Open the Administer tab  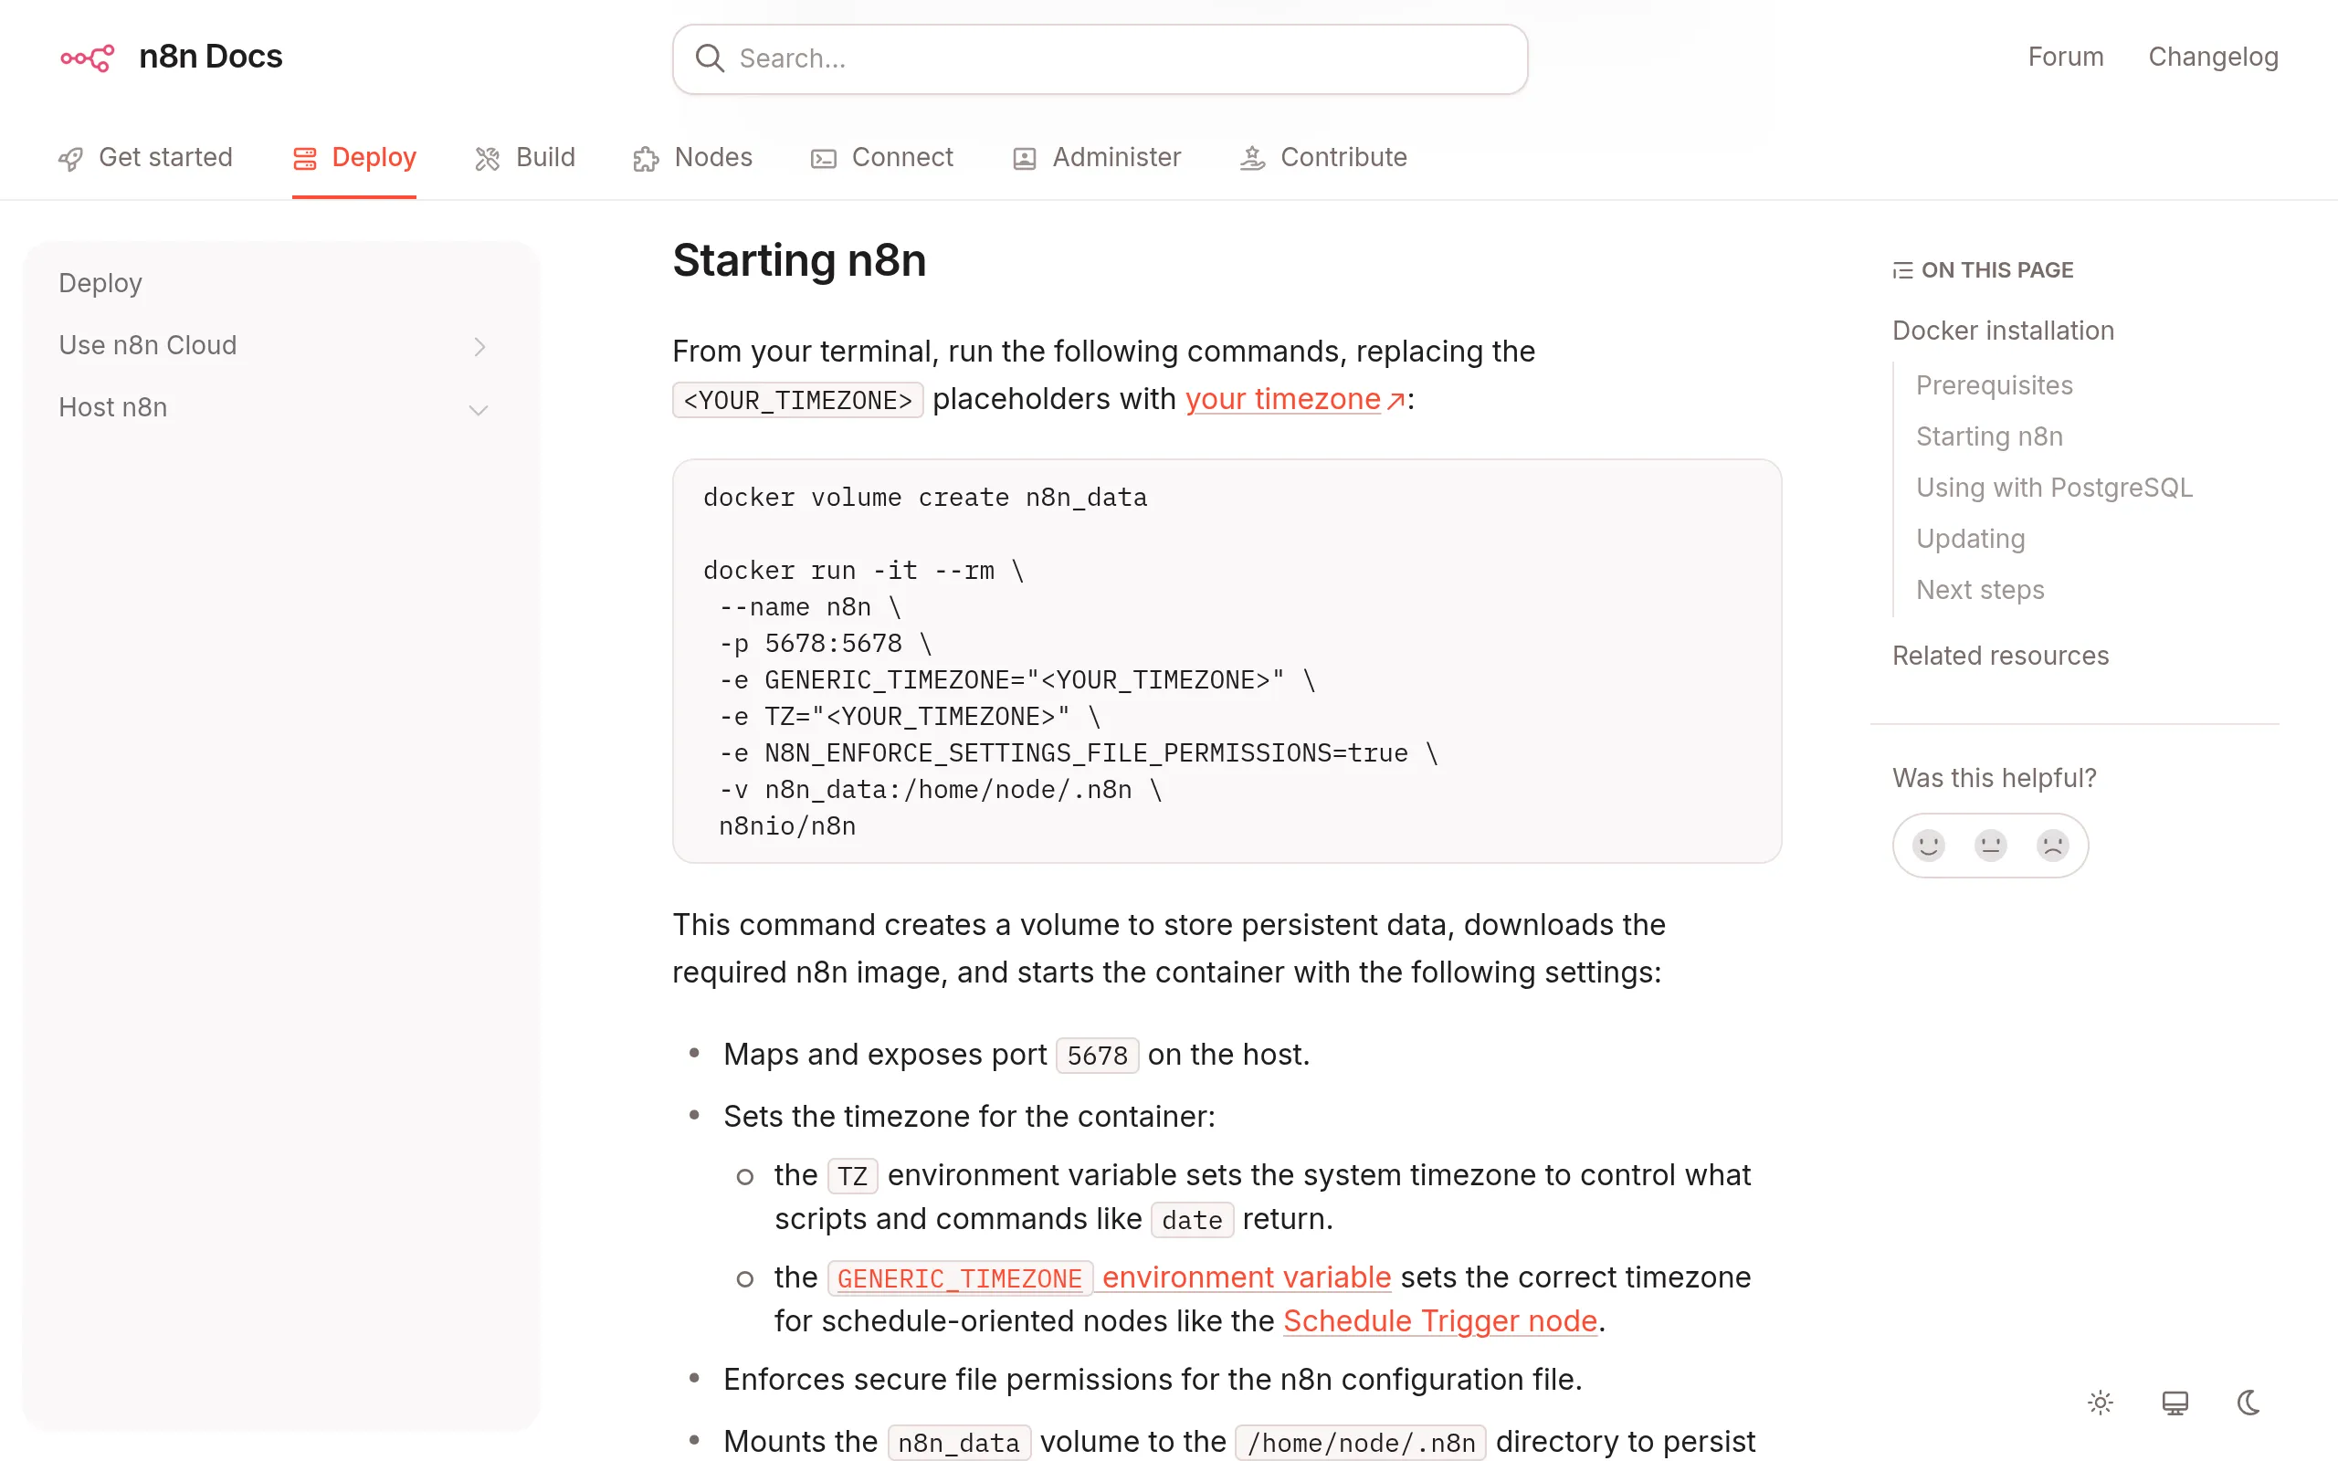(x=1097, y=157)
